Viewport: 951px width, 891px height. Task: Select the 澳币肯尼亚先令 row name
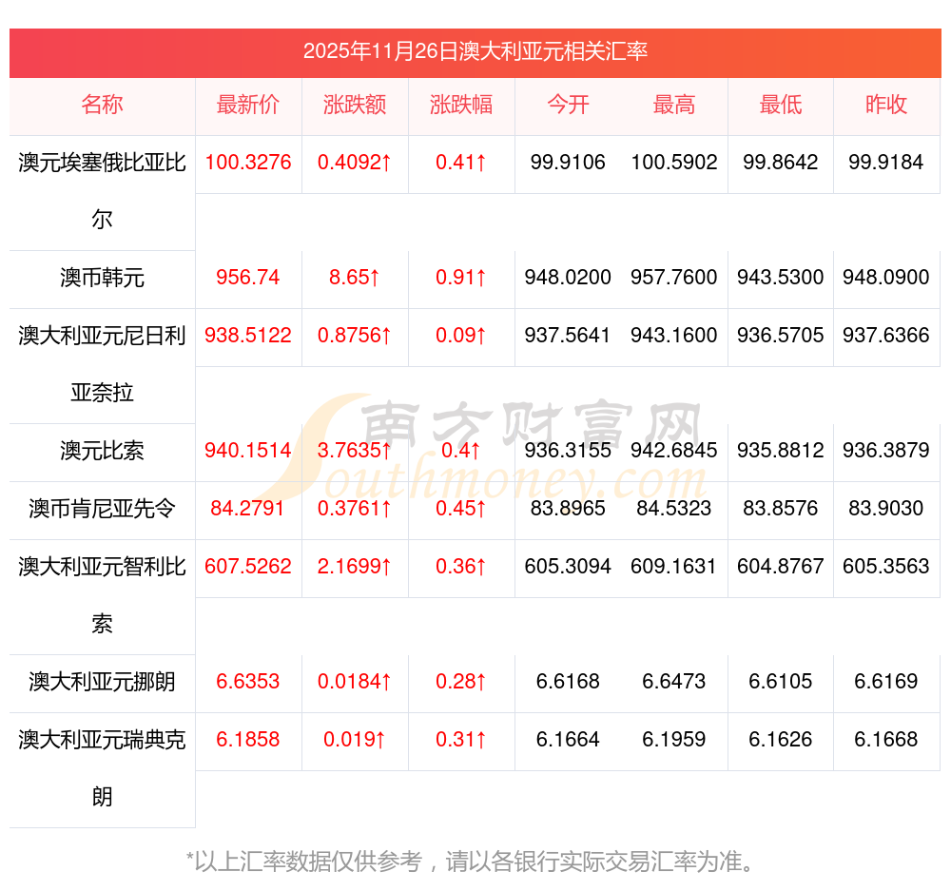tap(102, 509)
